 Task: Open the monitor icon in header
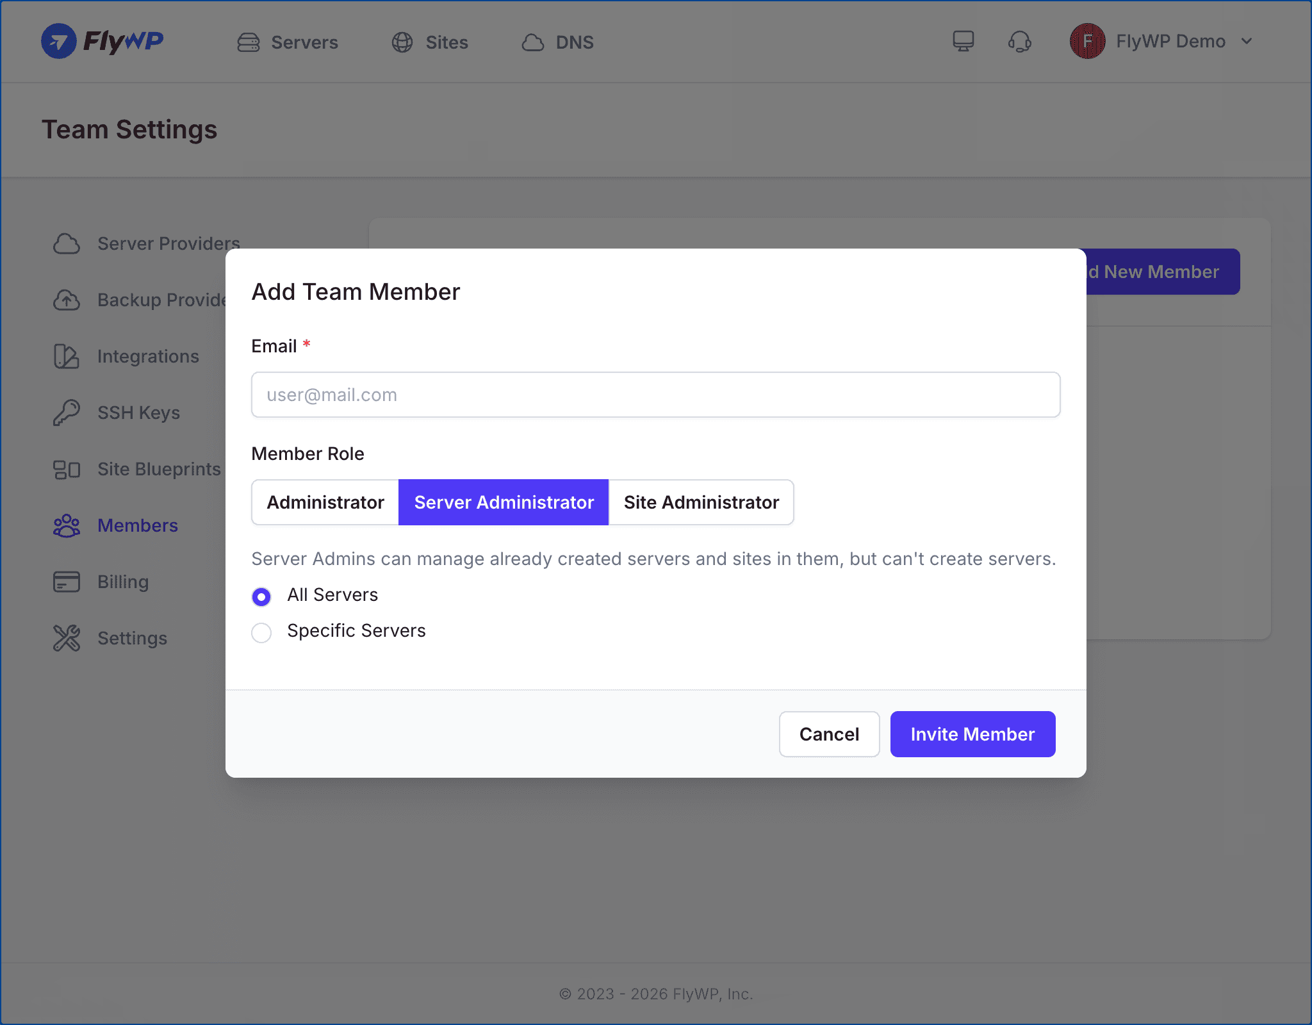coord(963,41)
